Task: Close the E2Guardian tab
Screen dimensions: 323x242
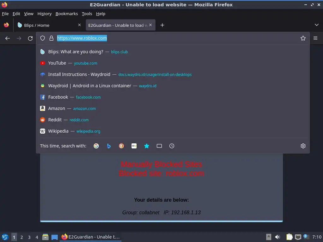Action: pyautogui.click(x=150, y=25)
